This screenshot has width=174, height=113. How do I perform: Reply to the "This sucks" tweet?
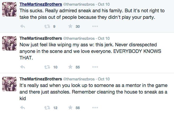(x=23, y=26)
